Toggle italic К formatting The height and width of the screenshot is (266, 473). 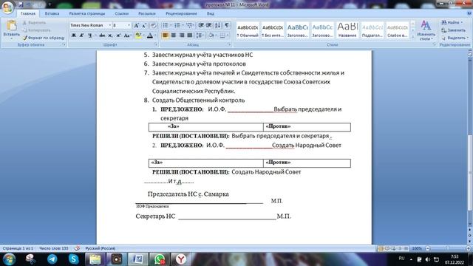(x=81, y=35)
